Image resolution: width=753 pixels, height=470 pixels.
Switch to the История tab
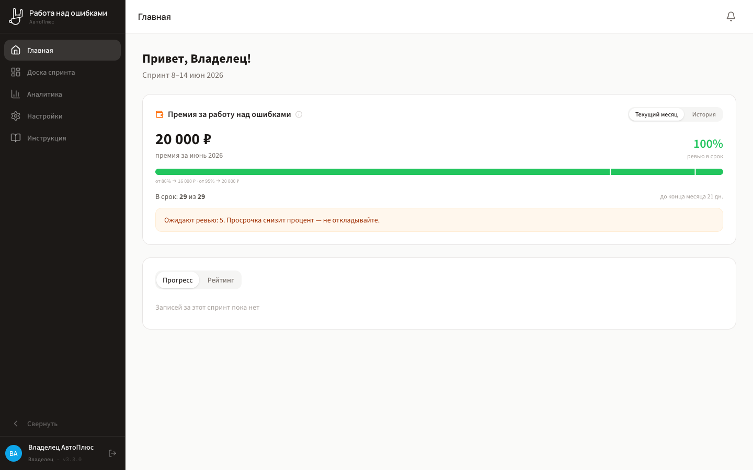[x=704, y=114]
